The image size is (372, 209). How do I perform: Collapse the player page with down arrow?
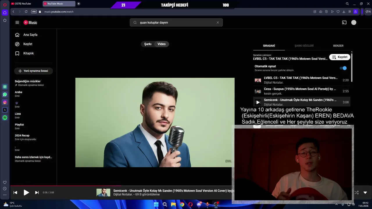(365, 192)
